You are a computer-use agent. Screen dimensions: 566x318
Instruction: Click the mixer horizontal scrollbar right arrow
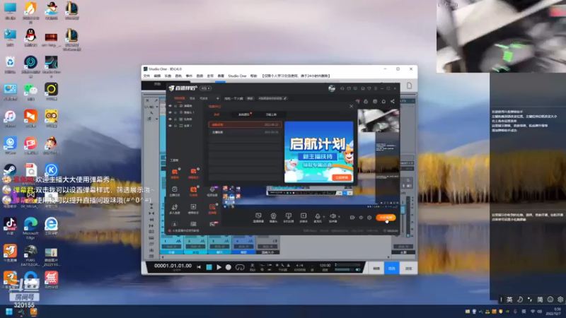[x=388, y=257]
